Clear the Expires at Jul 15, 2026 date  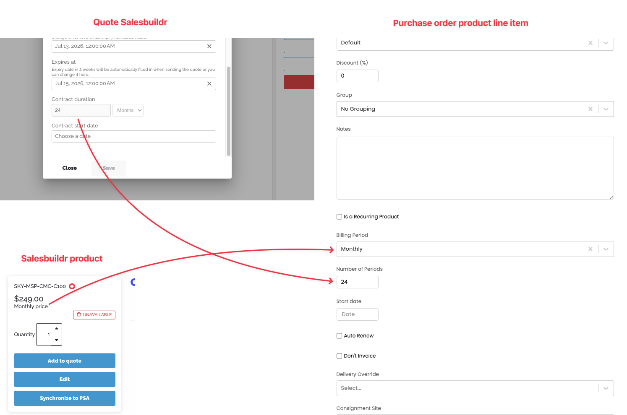click(209, 84)
